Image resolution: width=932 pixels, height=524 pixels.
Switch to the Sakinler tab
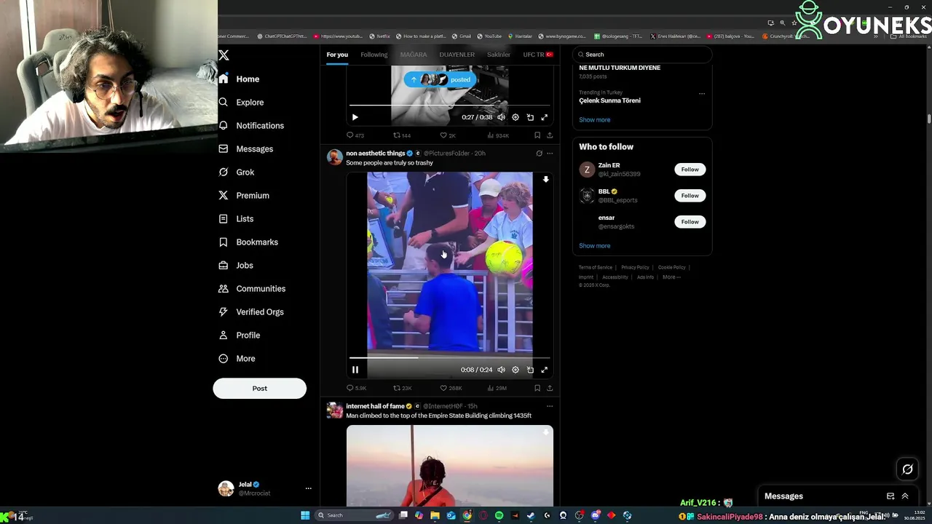point(499,55)
